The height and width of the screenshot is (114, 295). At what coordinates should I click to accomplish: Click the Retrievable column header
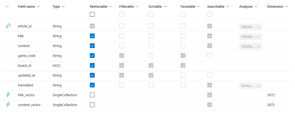99,7
